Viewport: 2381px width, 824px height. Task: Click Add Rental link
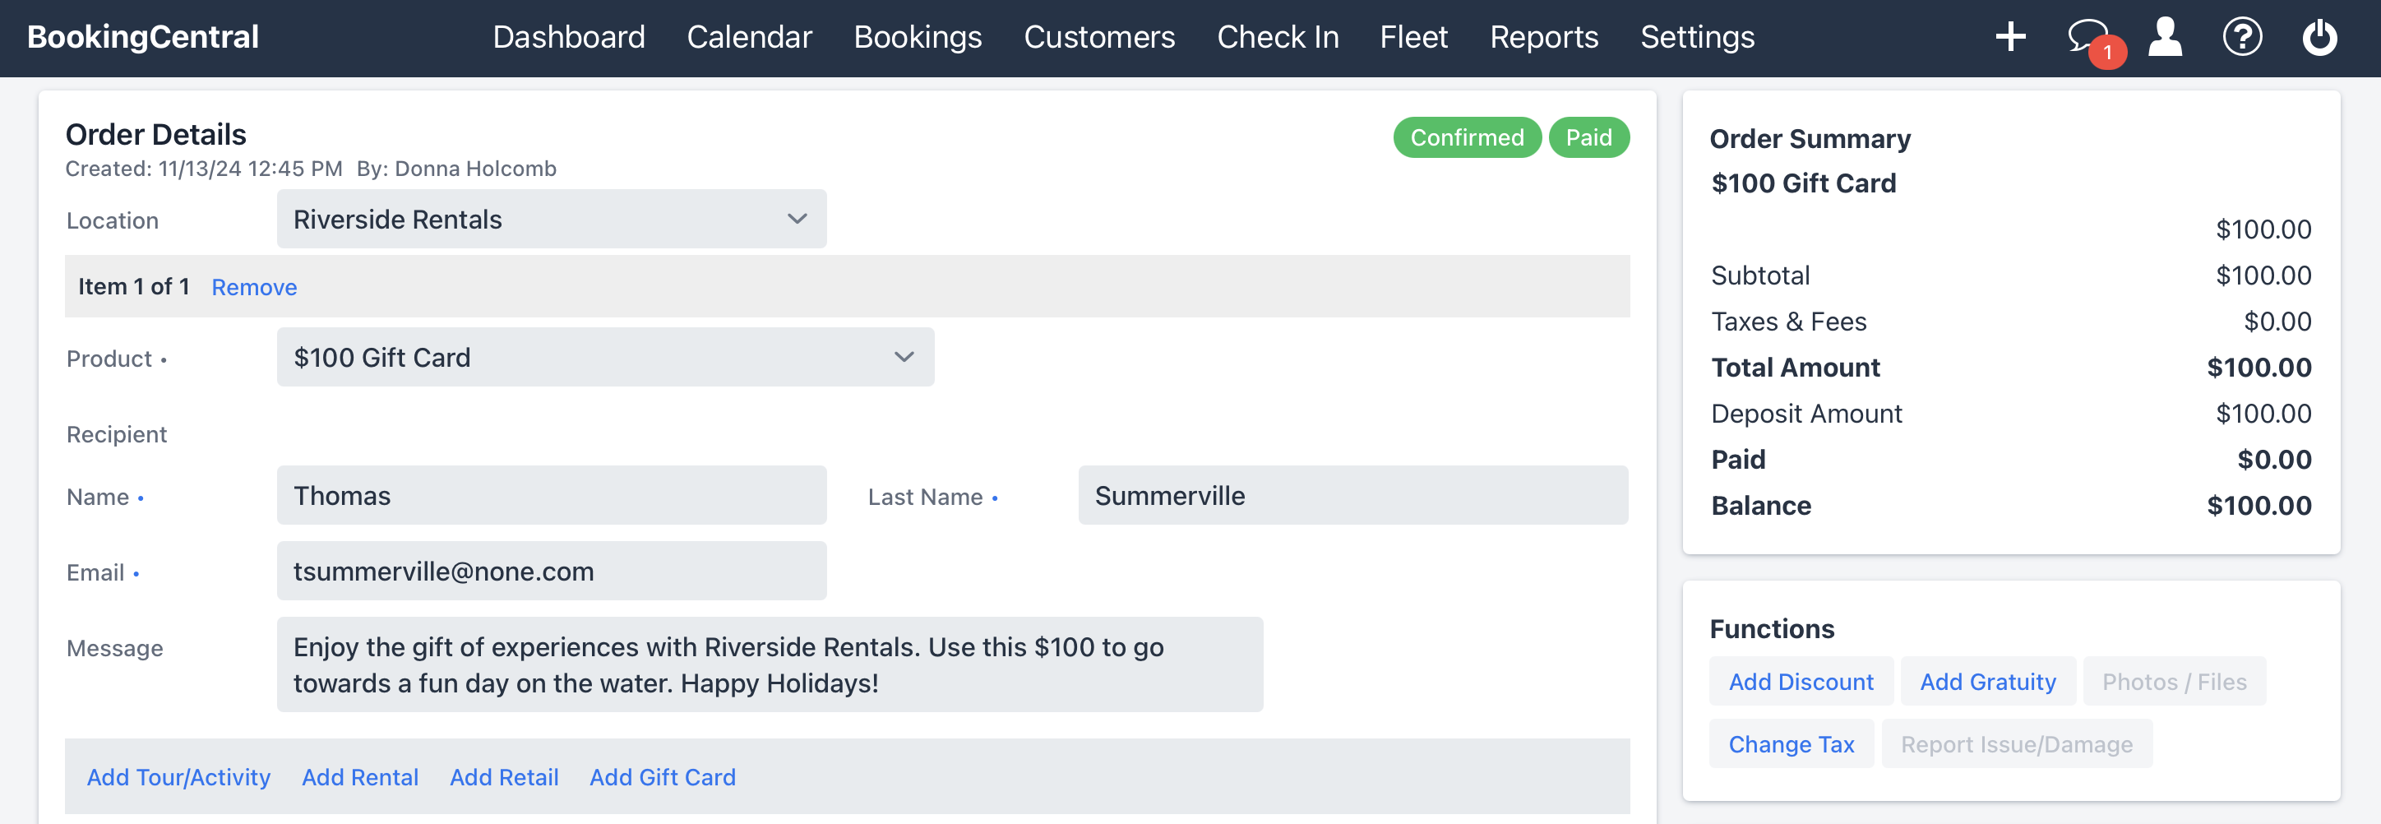click(360, 778)
